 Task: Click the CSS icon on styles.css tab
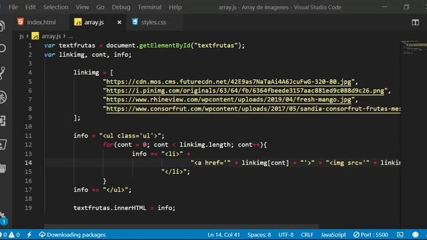click(135, 22)
